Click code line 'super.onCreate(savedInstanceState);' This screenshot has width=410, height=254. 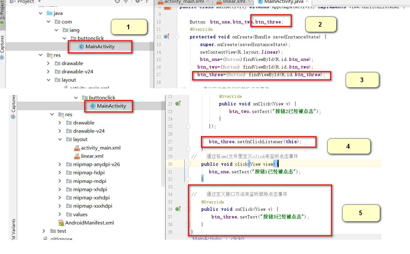[245, 44]
